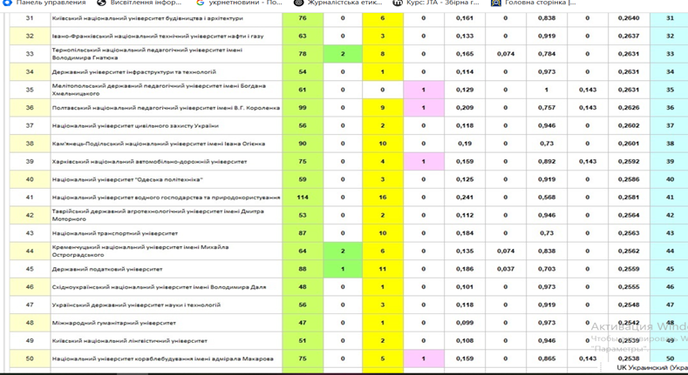Viewport: 688px width, 375px height.
Task: Click the globe icon of Висвітлення bookmark
Action: coord(102,3)
